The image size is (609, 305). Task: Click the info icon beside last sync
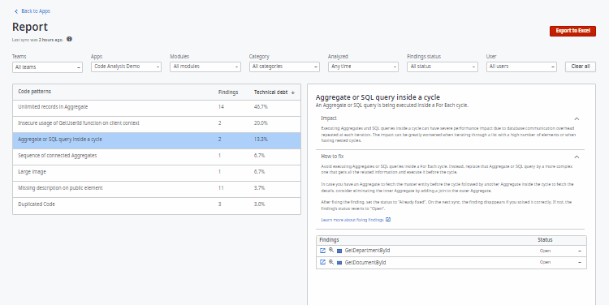pos(69,39)
